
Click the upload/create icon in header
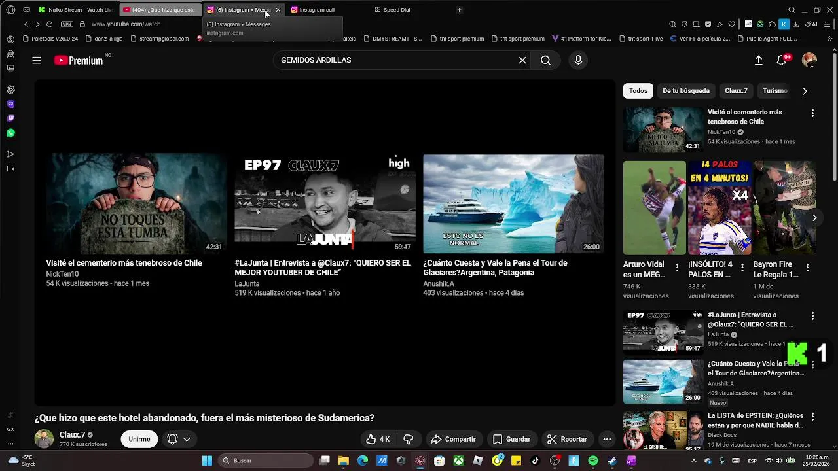[x=758, y=60]
